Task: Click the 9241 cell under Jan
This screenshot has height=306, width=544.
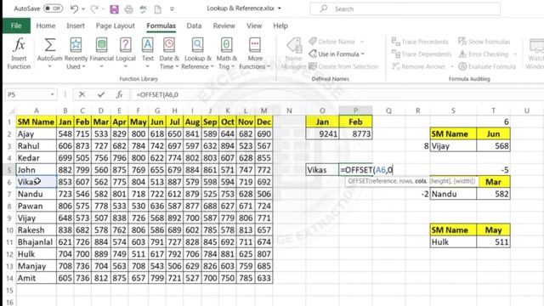Action: (322, 134)
